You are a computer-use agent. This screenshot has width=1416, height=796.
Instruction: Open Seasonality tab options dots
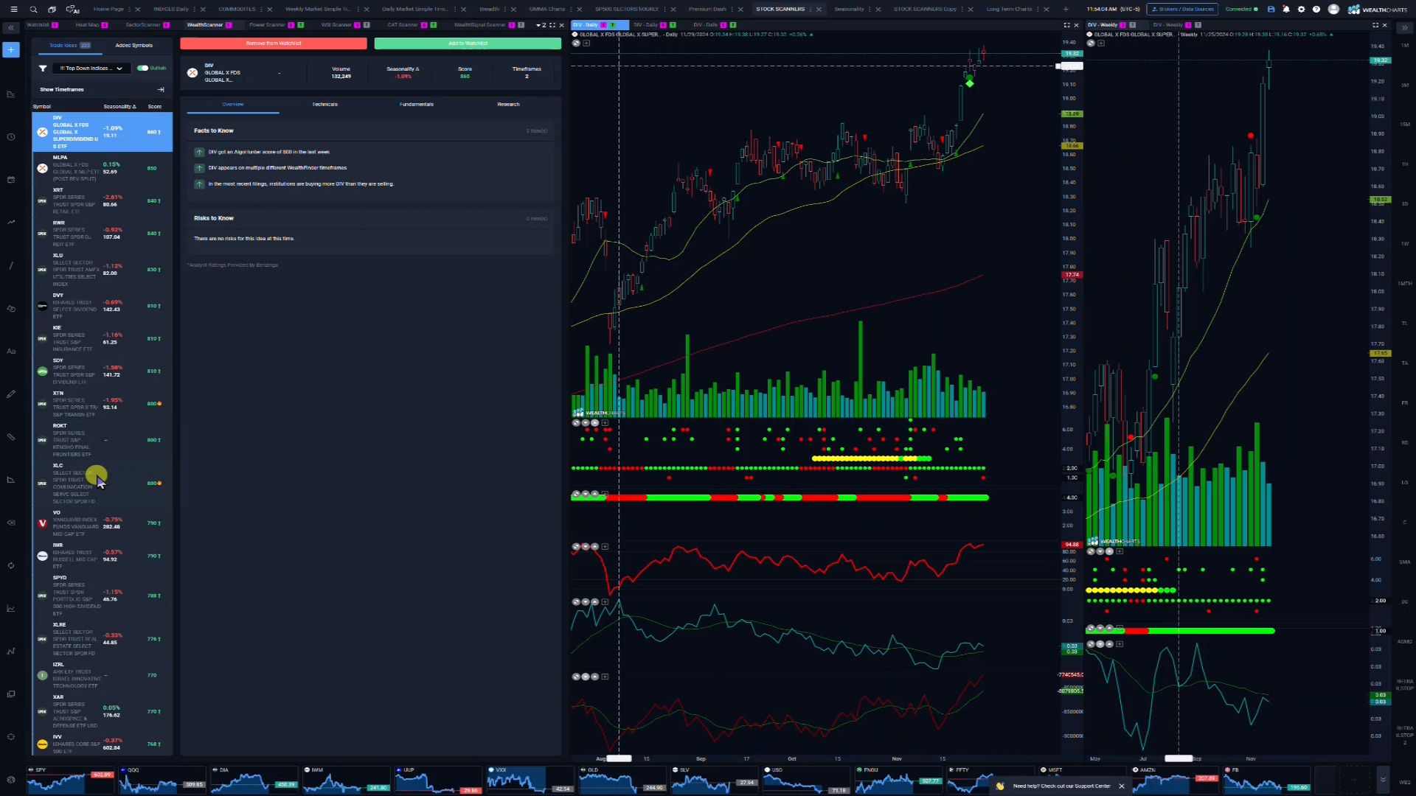(x=870, y=10)
